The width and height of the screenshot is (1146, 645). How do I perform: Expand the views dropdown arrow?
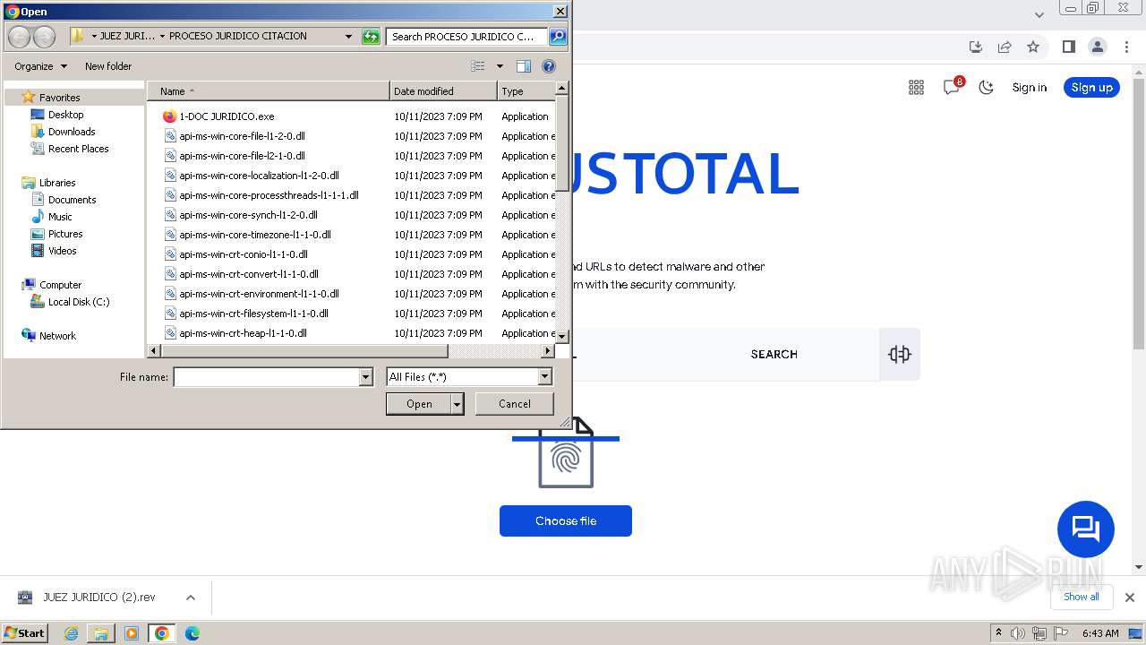coord(500,66)
